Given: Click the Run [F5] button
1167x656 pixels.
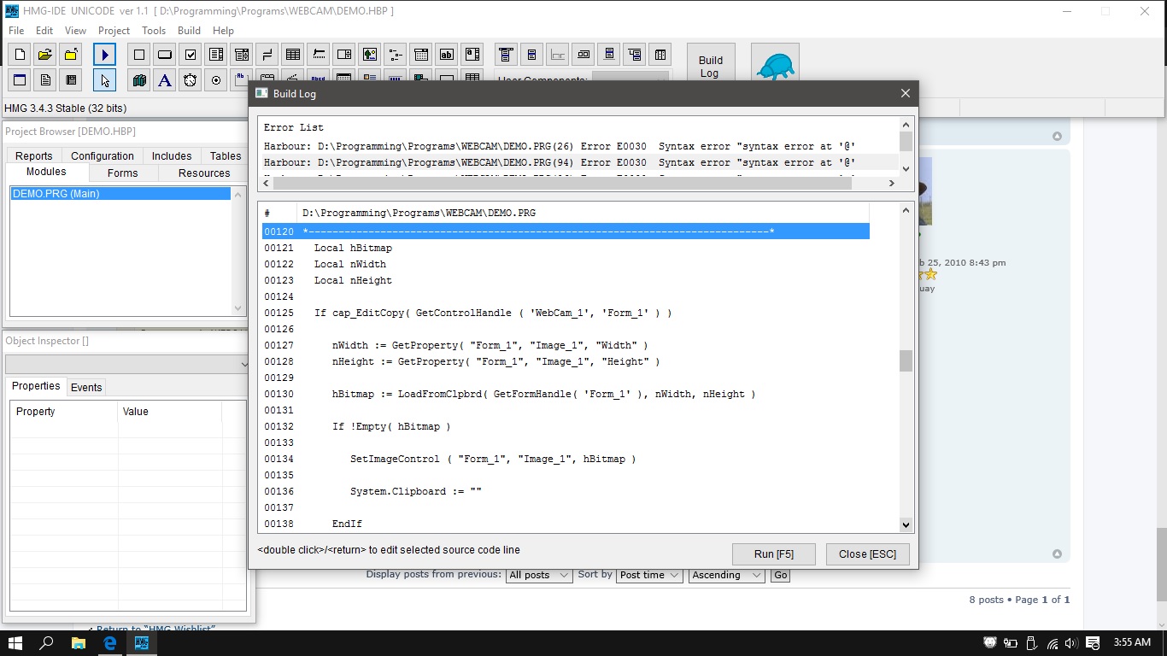Looking at the screenshot, I should click(x=773, y=554).
